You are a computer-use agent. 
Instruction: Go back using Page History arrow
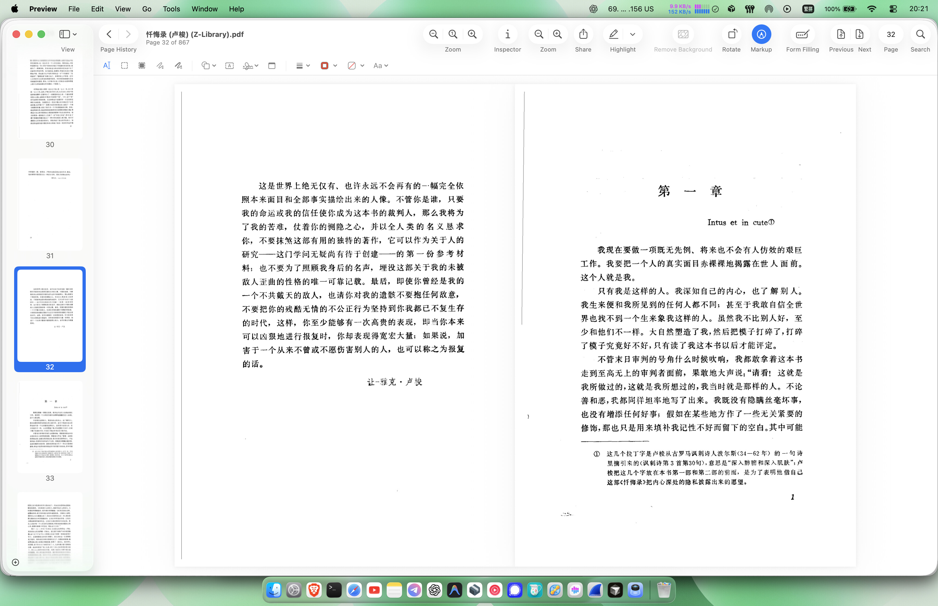point(109,34)
